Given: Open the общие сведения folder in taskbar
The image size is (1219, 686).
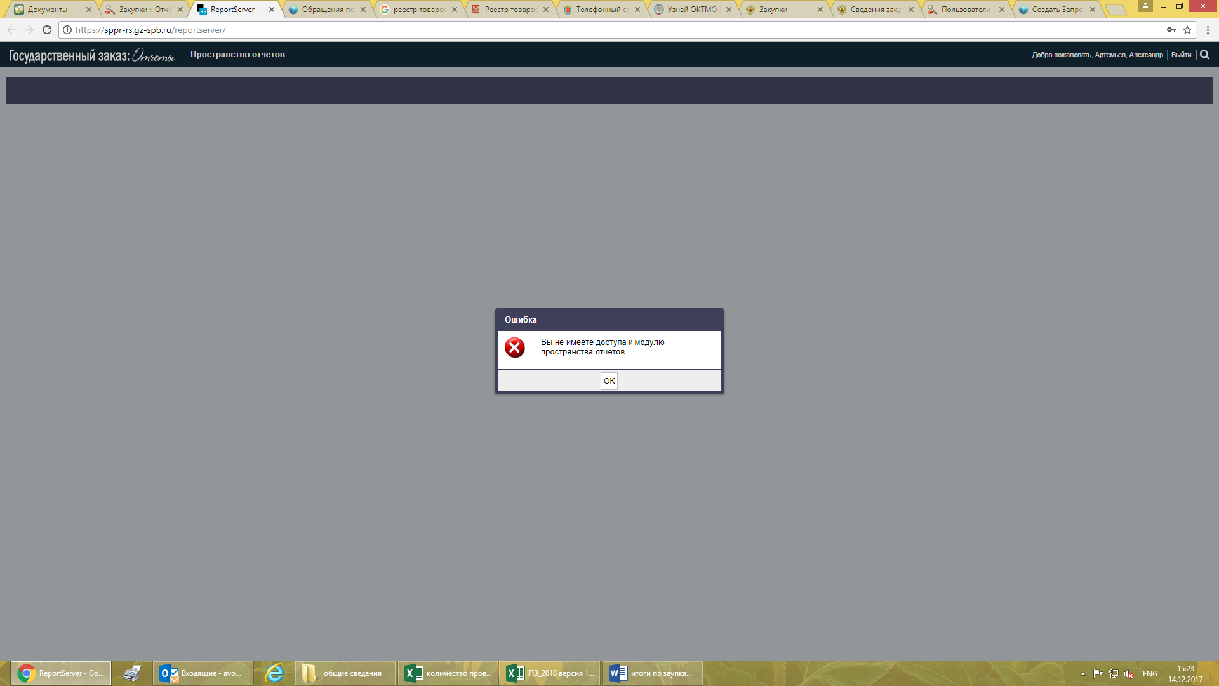Looking at the screenshot, I should point(344,673).
